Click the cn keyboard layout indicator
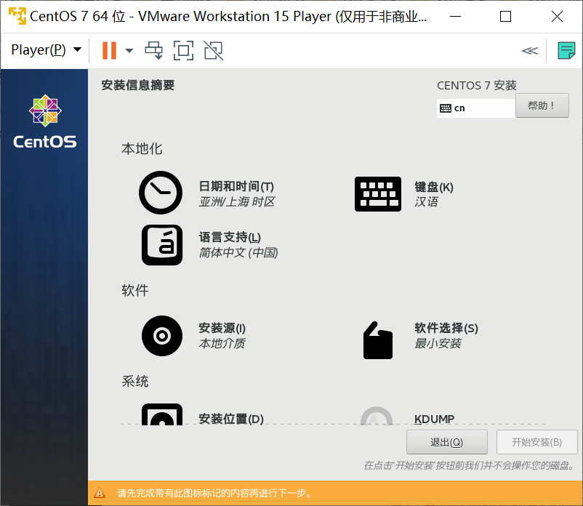583x506 pixels. click(x=476, y=108)
